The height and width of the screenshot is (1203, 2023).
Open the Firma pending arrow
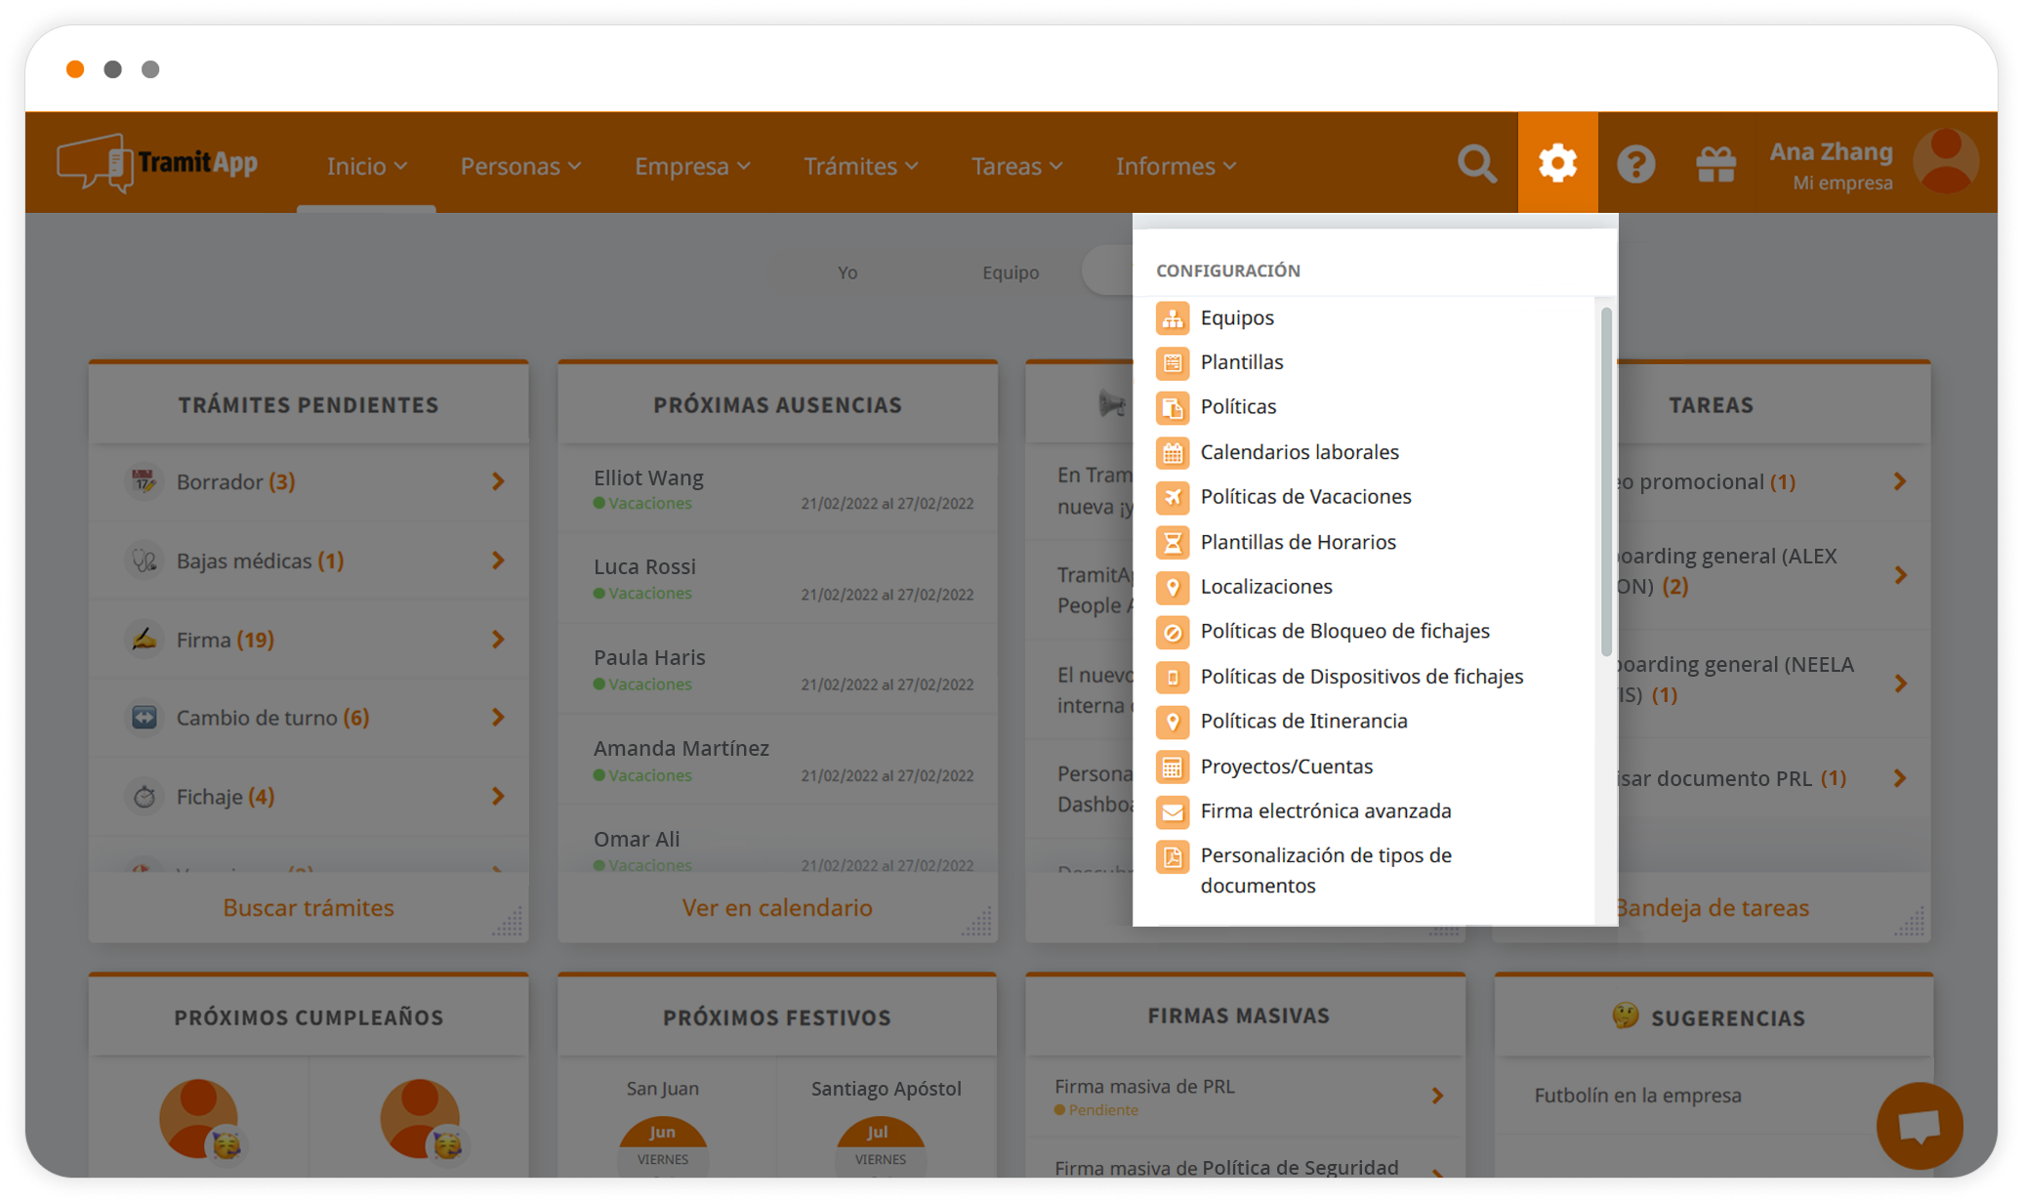pyautogui.click(x=498, y=640)
